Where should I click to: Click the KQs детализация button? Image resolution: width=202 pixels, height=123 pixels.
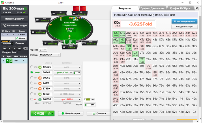click(184, 27)
